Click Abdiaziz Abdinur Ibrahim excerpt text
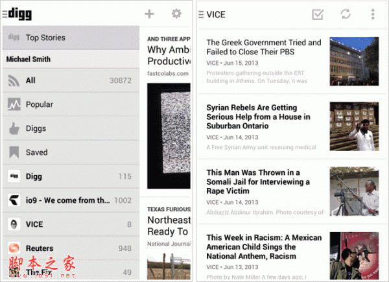The image size is (389, 282). click(265, 212)
